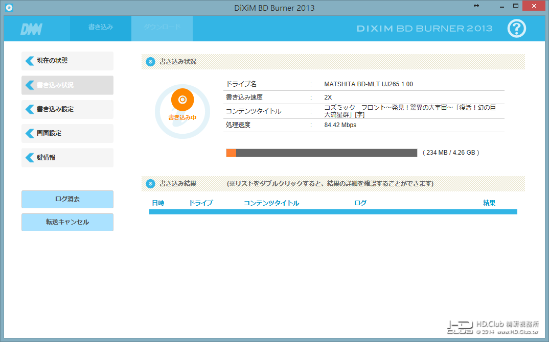Click the write speed value 2X

click(328, 97)
